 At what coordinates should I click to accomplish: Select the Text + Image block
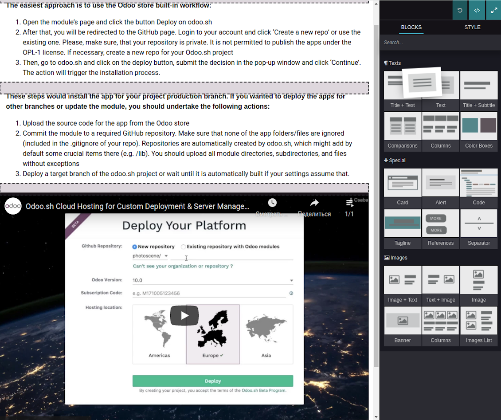tap(441, 286)
